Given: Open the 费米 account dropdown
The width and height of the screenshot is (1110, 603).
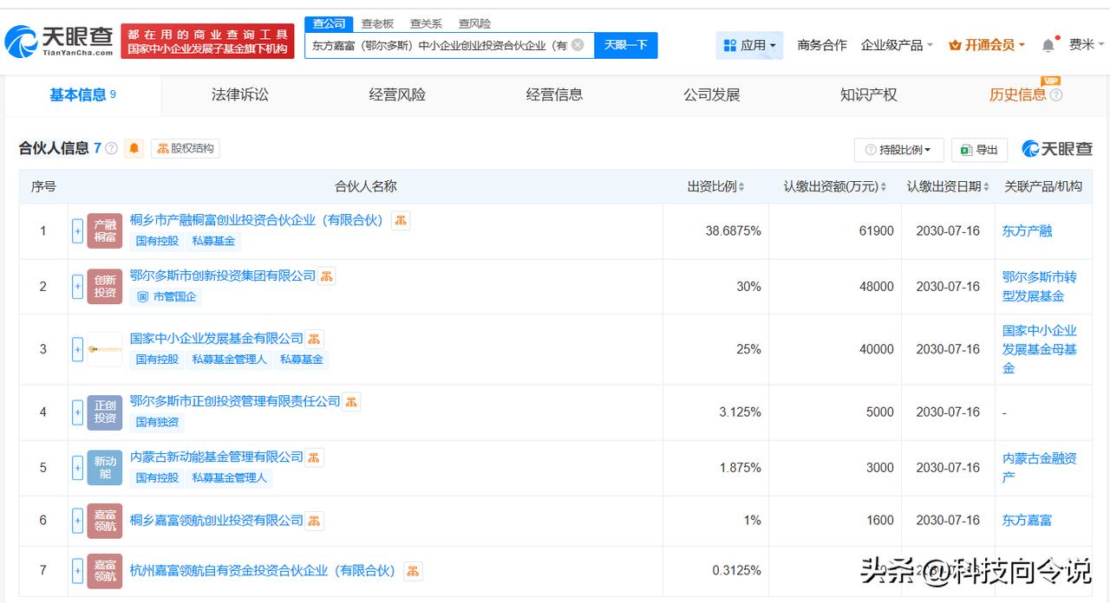Looking at the screenshot, I should [x=1087, y=45].
